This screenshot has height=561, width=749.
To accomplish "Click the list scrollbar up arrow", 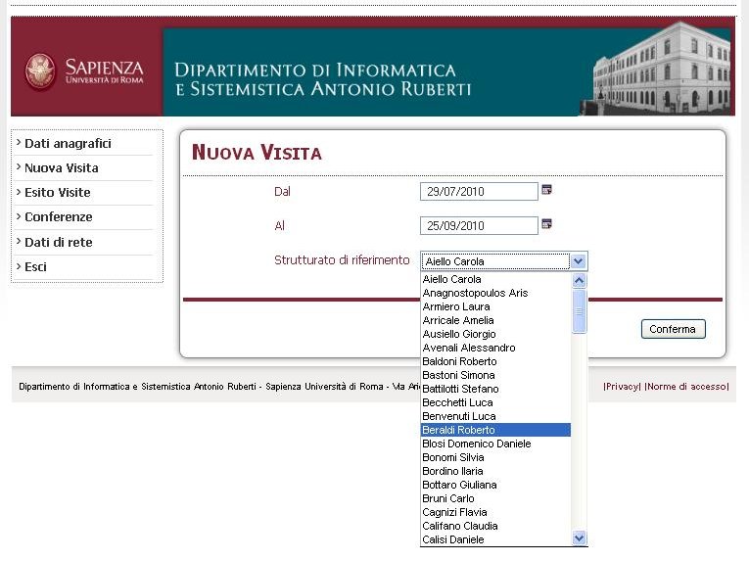I will pyautogui.click(x=579, y=280).
